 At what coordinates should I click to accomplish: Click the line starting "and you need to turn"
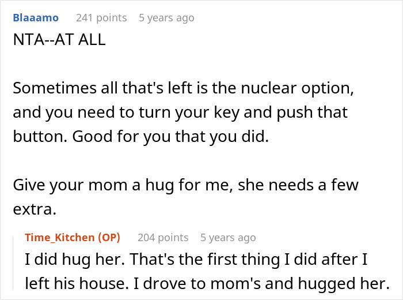pyautogui.click(x=180, y=111)
